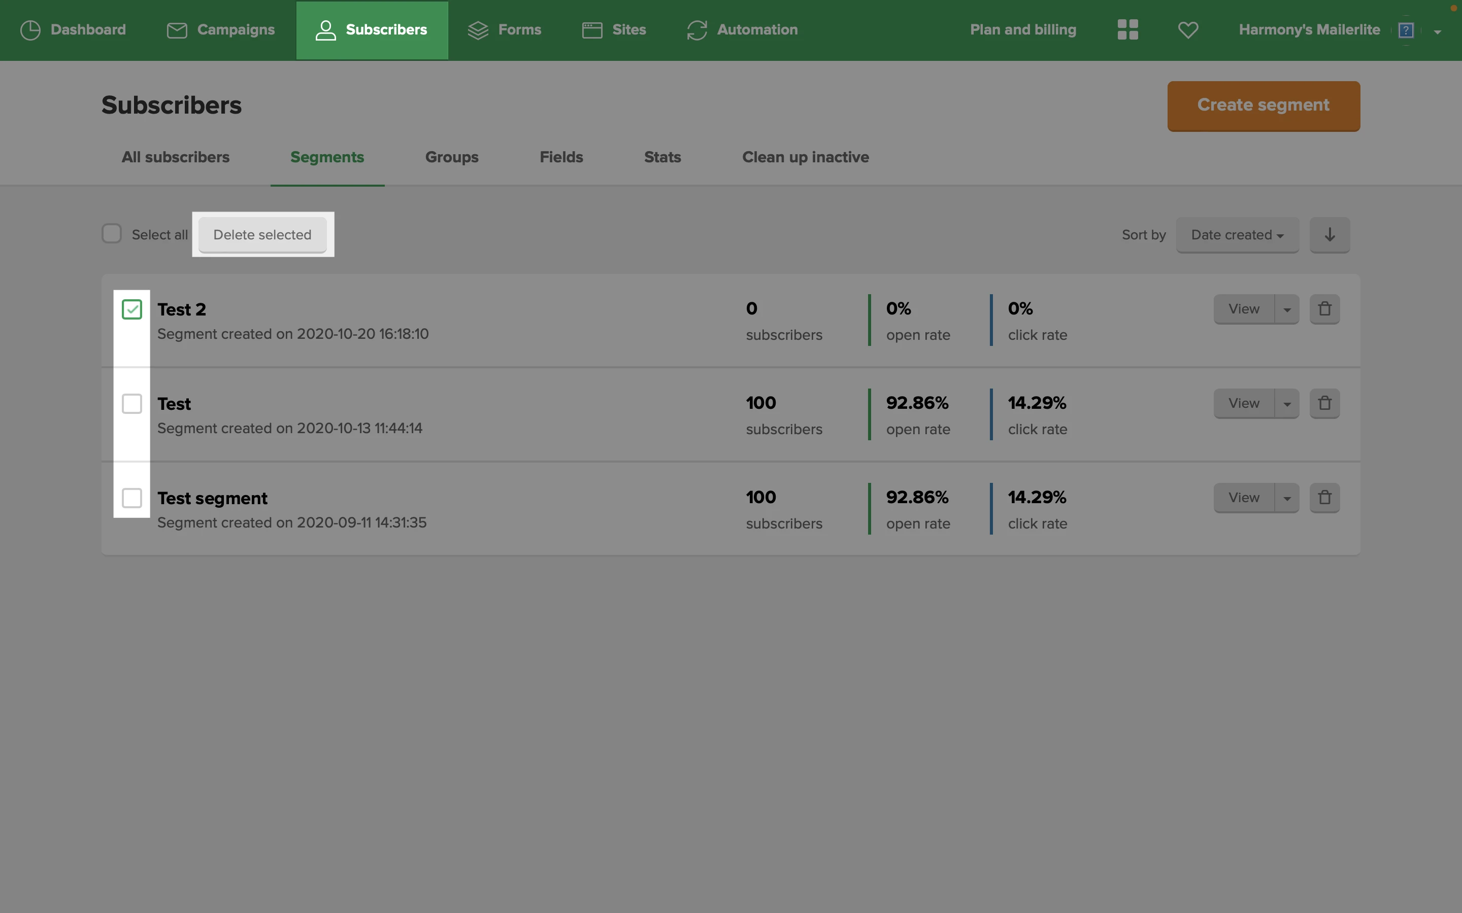Click trash icon for Test segment row
Image resolution: width=1462 pixels, height=913 pixels.
coord(1324,498)
